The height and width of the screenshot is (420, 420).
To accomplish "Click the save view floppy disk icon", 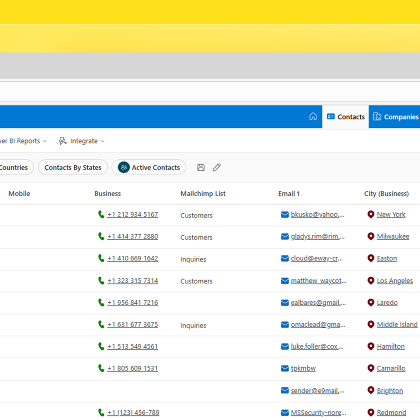I will (201, 168).
